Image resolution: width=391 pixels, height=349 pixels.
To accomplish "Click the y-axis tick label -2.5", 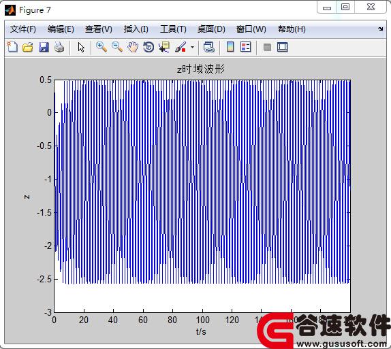I will coord(44,279).
